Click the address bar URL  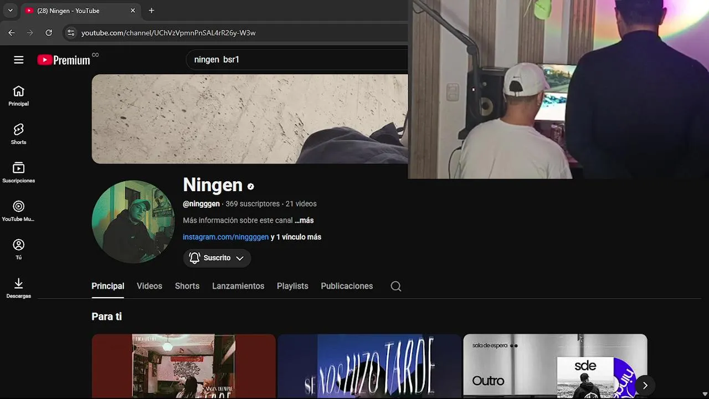tap(168, 33)
